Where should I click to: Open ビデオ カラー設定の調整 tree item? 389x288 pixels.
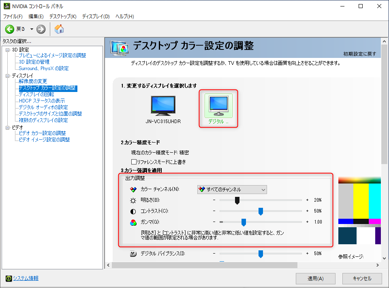coord(43,133)
